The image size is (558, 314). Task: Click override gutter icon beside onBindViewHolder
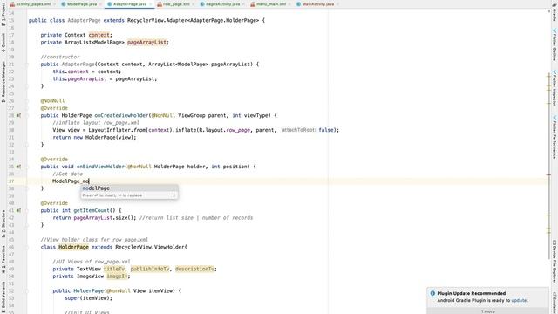18,167
